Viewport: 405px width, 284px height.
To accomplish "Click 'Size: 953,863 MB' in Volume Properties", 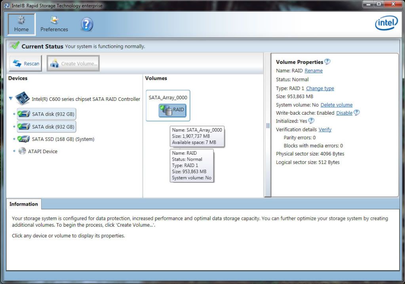I will click(x=295, y=97).
